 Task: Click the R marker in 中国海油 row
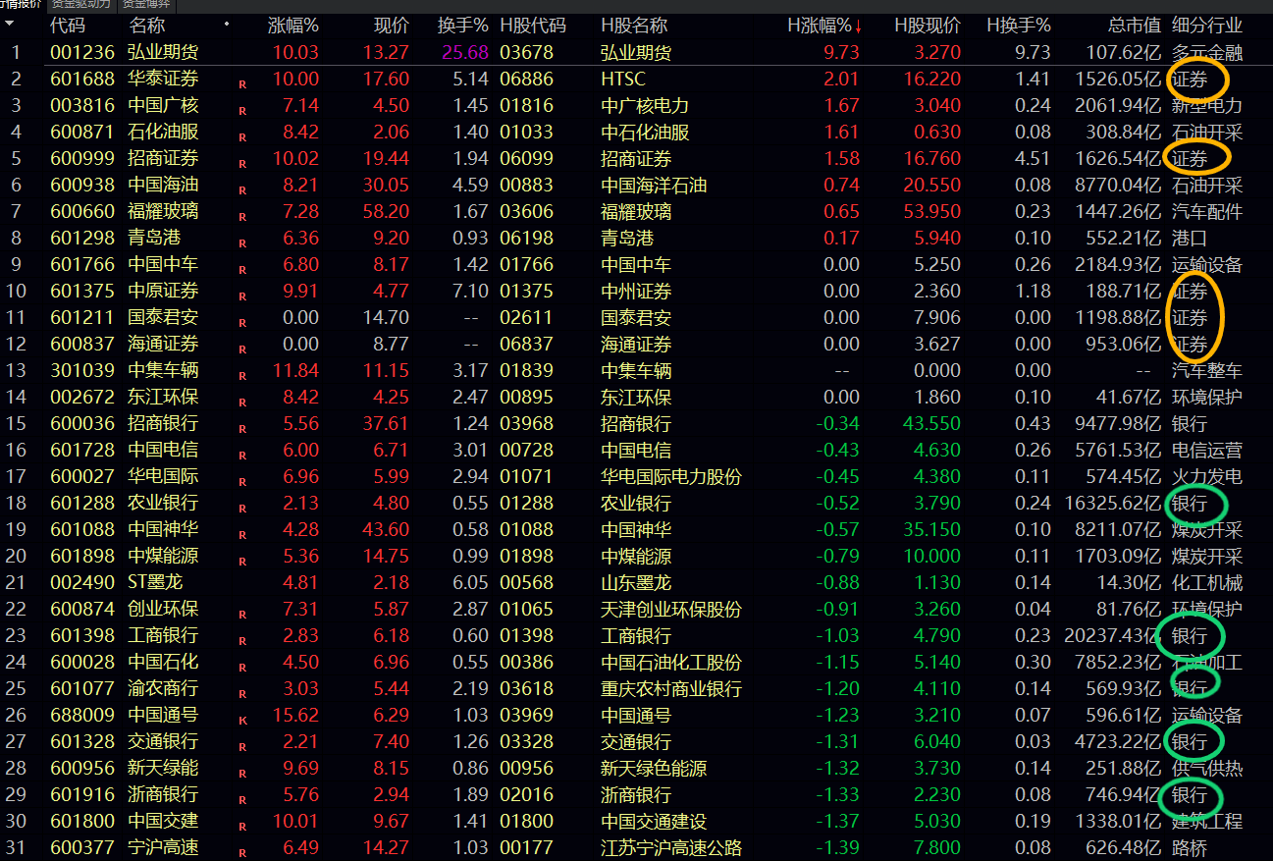click(241, 191)
